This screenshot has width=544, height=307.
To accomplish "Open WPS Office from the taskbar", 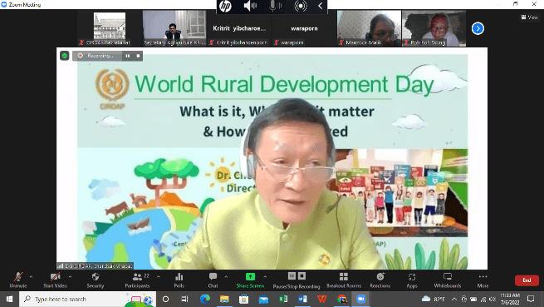I will (322, 299).
